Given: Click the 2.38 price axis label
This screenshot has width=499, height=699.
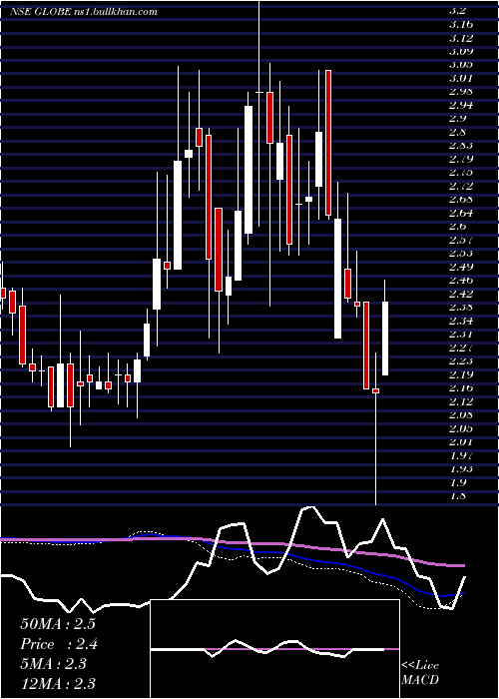Looking at the screenshot, I should 461,308.
